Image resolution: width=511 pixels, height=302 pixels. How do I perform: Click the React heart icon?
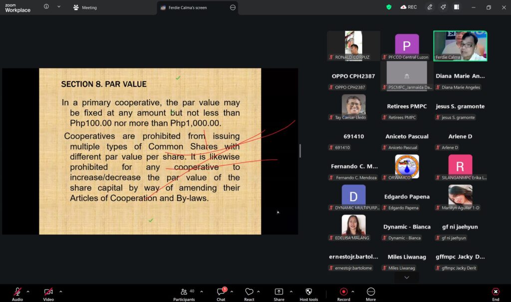(x=249, y=292)
